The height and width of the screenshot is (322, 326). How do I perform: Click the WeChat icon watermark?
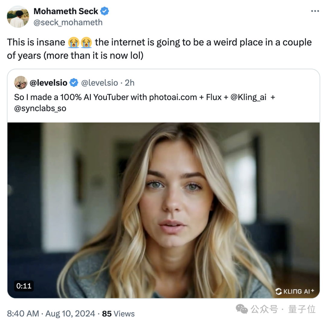coord(242,309)
